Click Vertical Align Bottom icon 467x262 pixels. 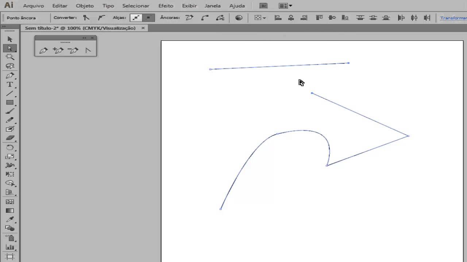(x=345, y=17)
